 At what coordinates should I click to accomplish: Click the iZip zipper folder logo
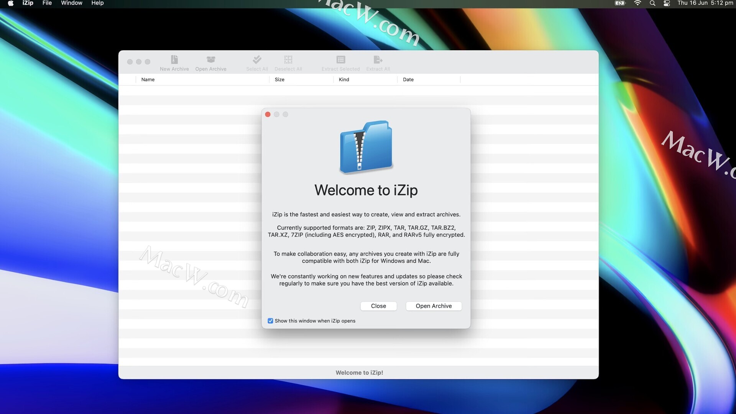[x=366, y=147]
